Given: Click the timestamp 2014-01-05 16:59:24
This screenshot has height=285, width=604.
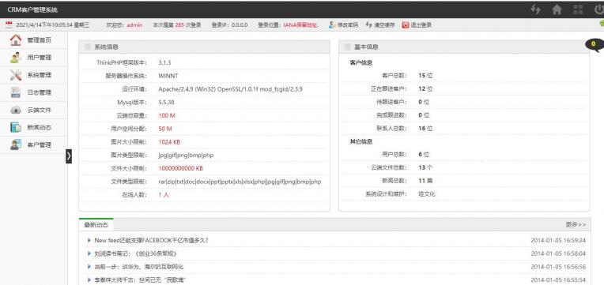Looking at the screenshot, I should pos(558,240).
